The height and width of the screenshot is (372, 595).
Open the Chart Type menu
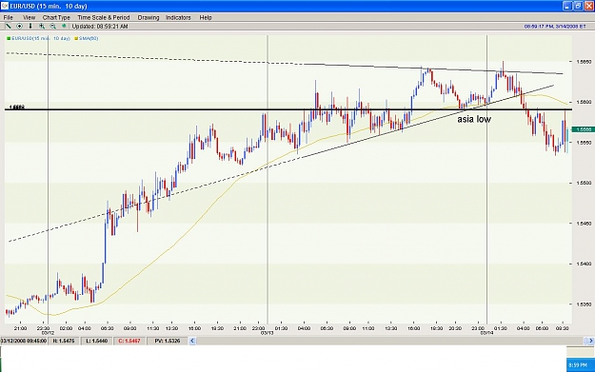(x=56, y=17)
